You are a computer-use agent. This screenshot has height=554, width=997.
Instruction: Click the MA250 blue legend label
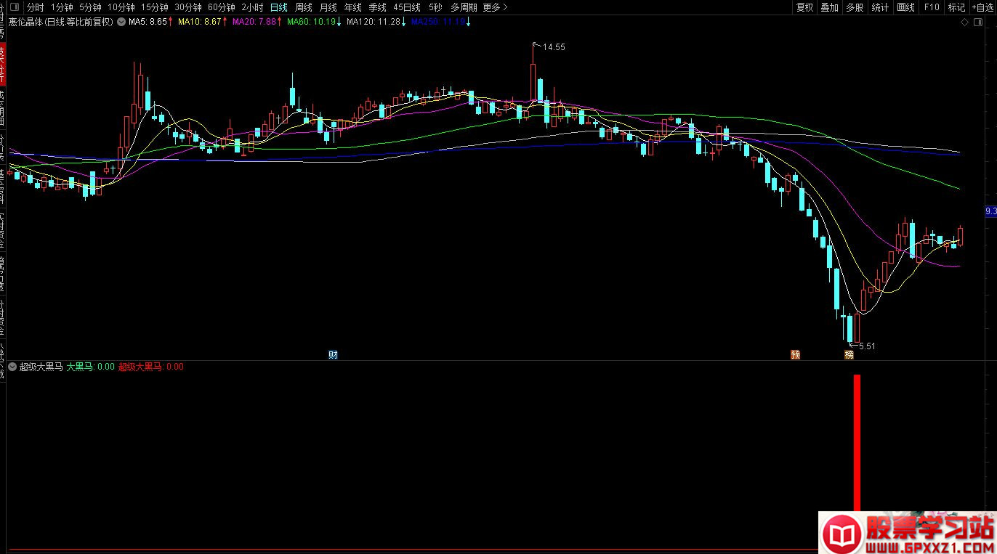(437, 22)
